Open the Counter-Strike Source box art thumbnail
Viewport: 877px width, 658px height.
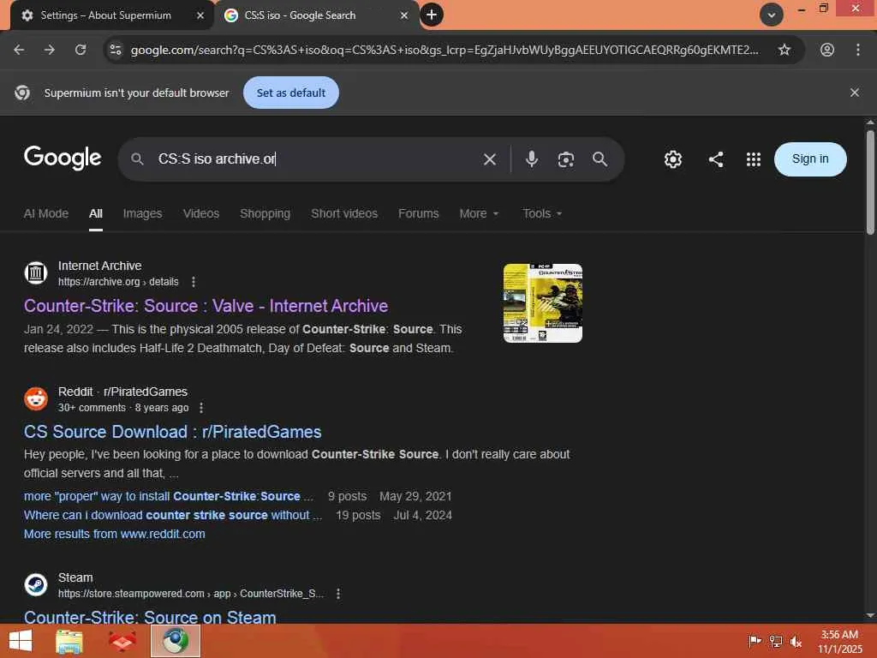(542, 302)
